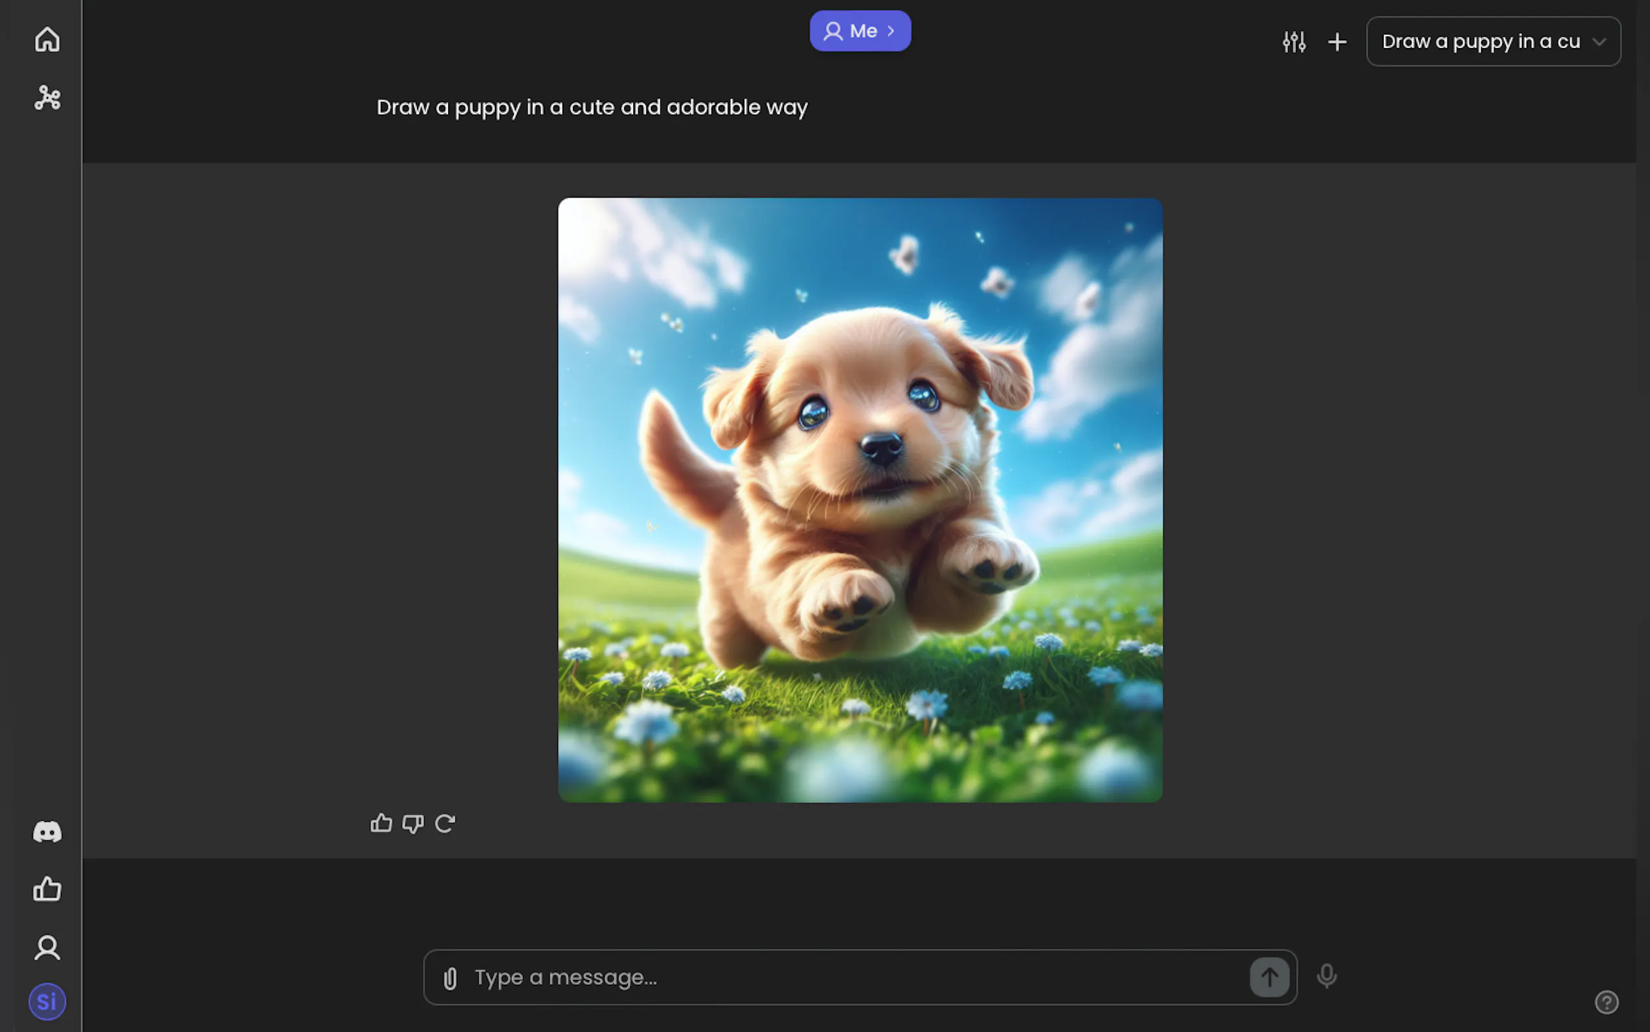Open chat settings sliders icon

click(1293, 42)
